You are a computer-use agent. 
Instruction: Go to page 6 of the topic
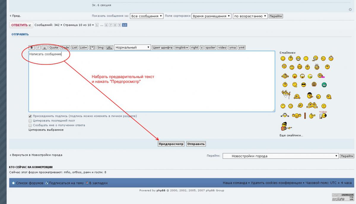106,25
